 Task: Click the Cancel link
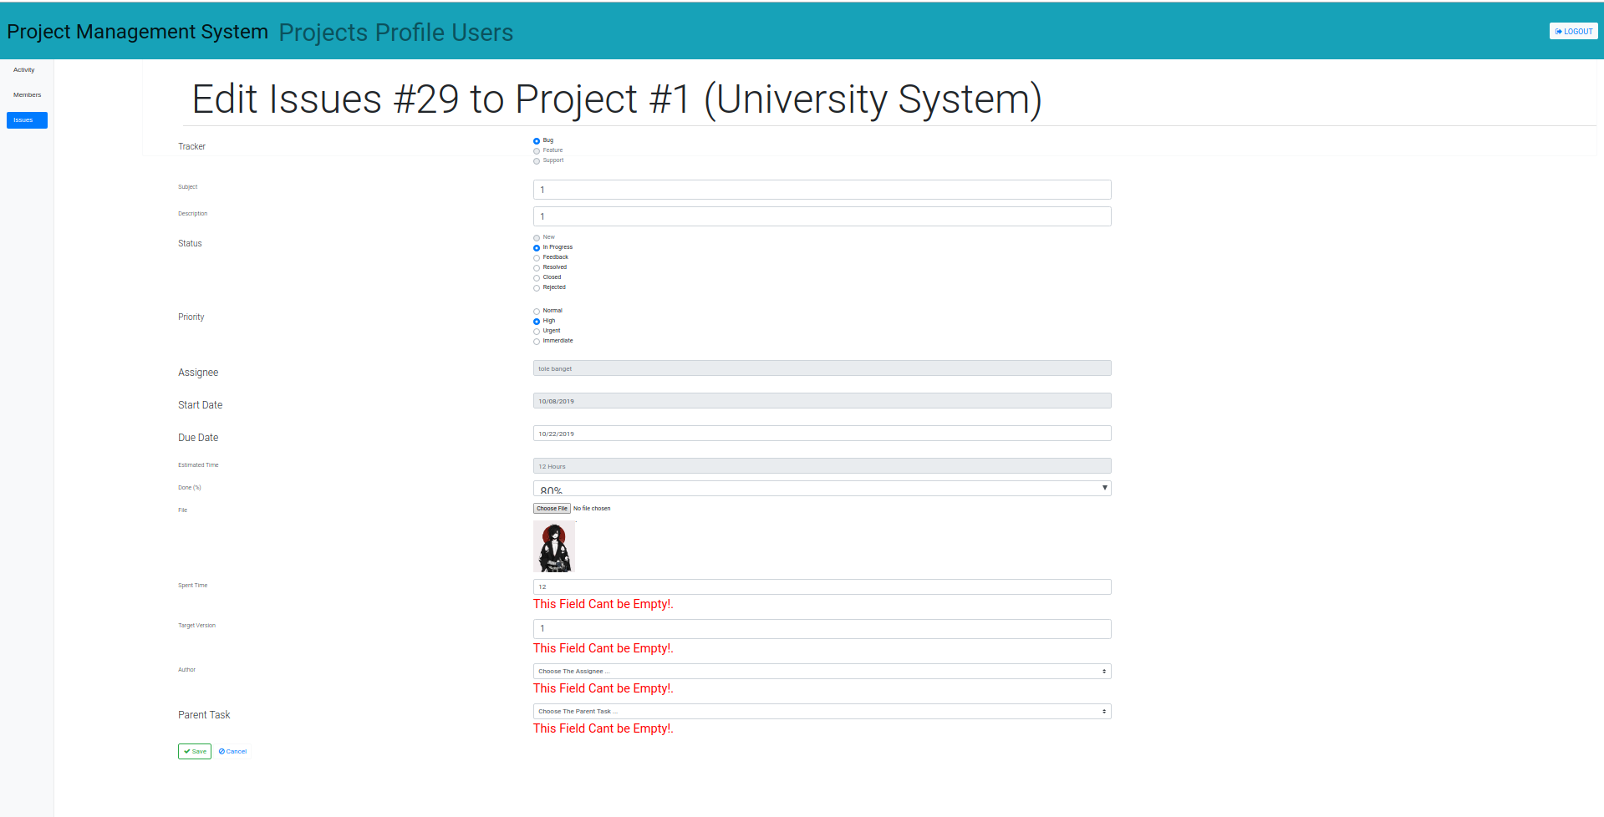(x=233, y=752)
